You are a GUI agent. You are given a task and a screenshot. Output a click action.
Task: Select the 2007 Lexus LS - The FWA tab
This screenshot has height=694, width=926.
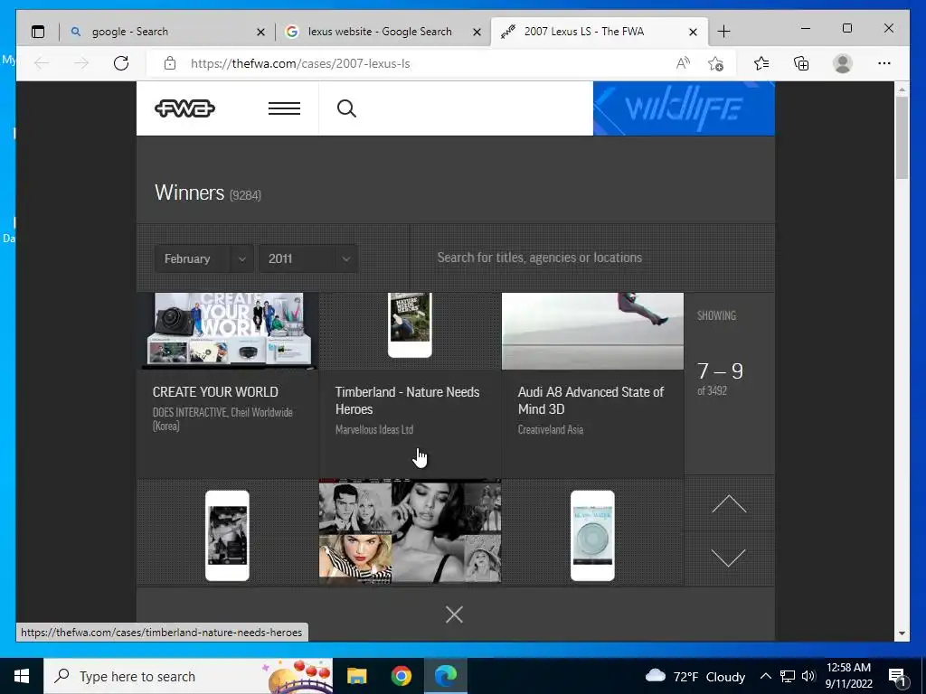[x=585, y=32]
